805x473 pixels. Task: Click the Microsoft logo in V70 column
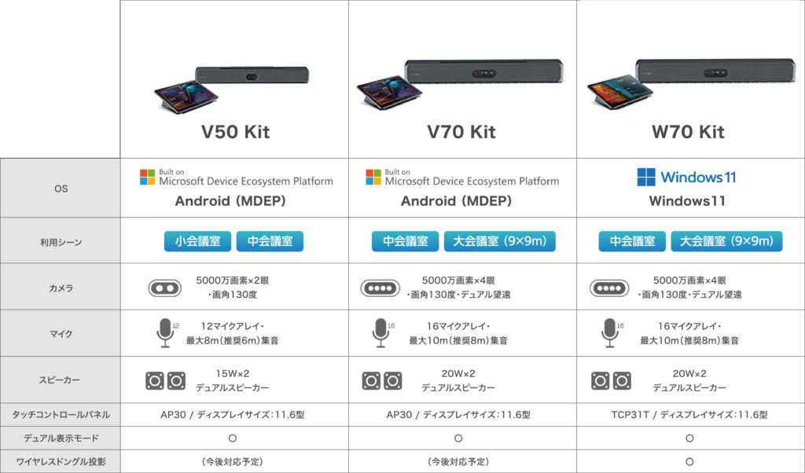tap(373, 178)
